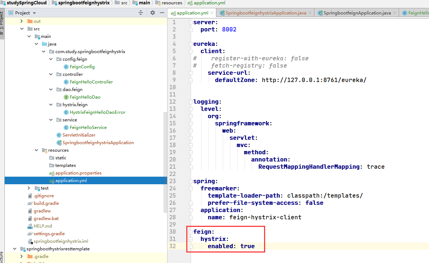Select FeignHelloController class icon
This screenshot has height=263, width=429.
click(x=66, y=82)
